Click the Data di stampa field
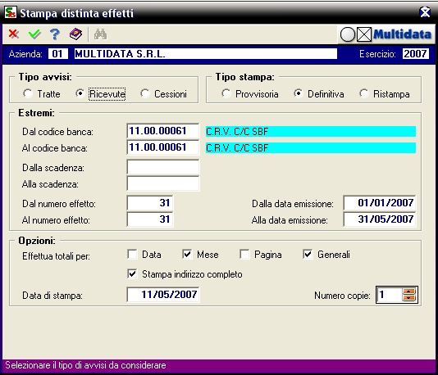 pyautogui.click(x=163, y=295)
